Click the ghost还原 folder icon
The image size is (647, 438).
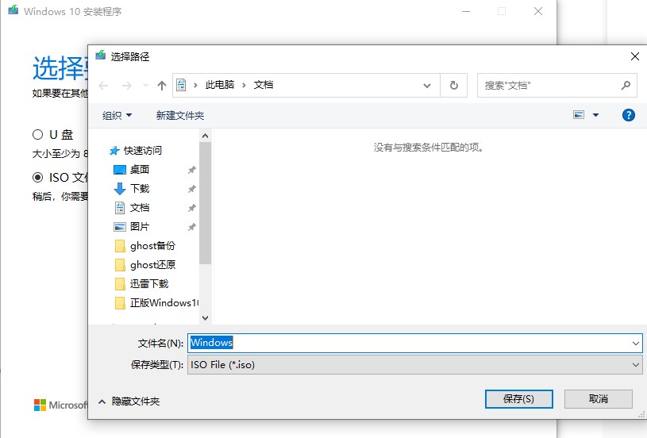point(120,265)
